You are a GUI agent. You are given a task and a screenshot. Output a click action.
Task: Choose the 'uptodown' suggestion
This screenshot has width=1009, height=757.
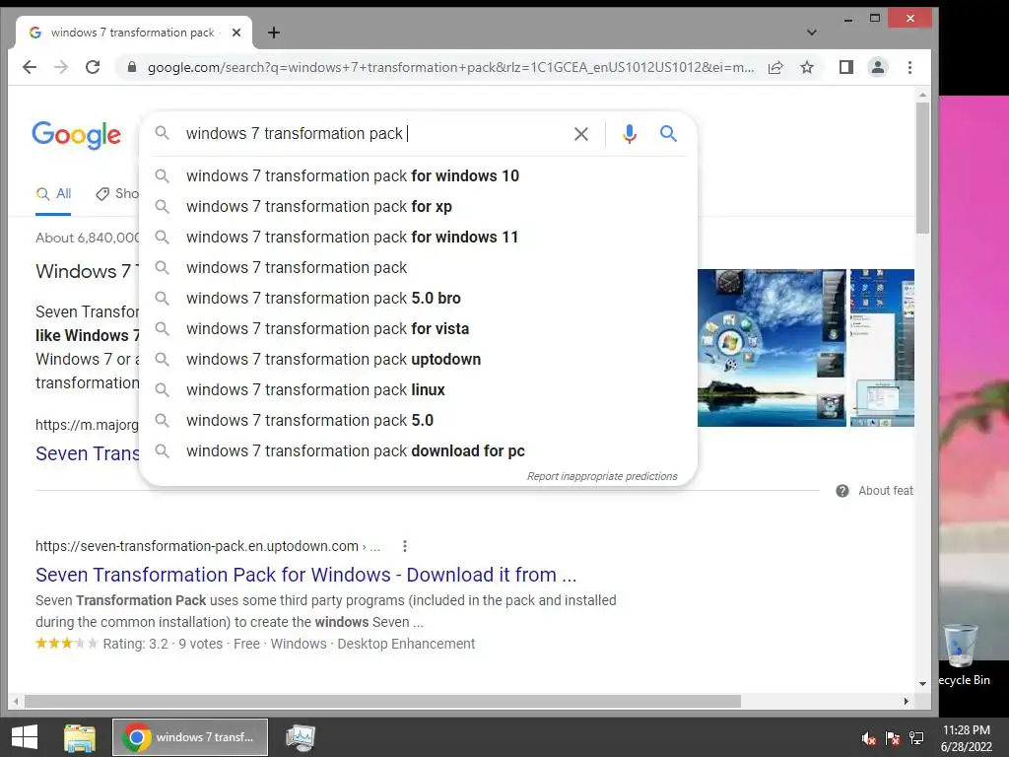pos(418,359)
